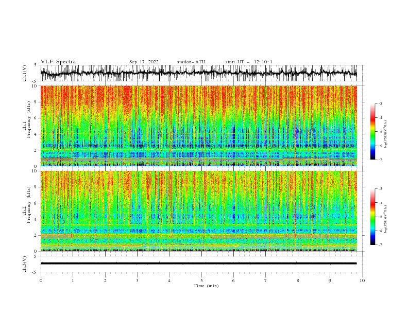Click the ch.2 "Frequency (kHz)" axis label
Screen dimensions: 408x315
(29, 205)
